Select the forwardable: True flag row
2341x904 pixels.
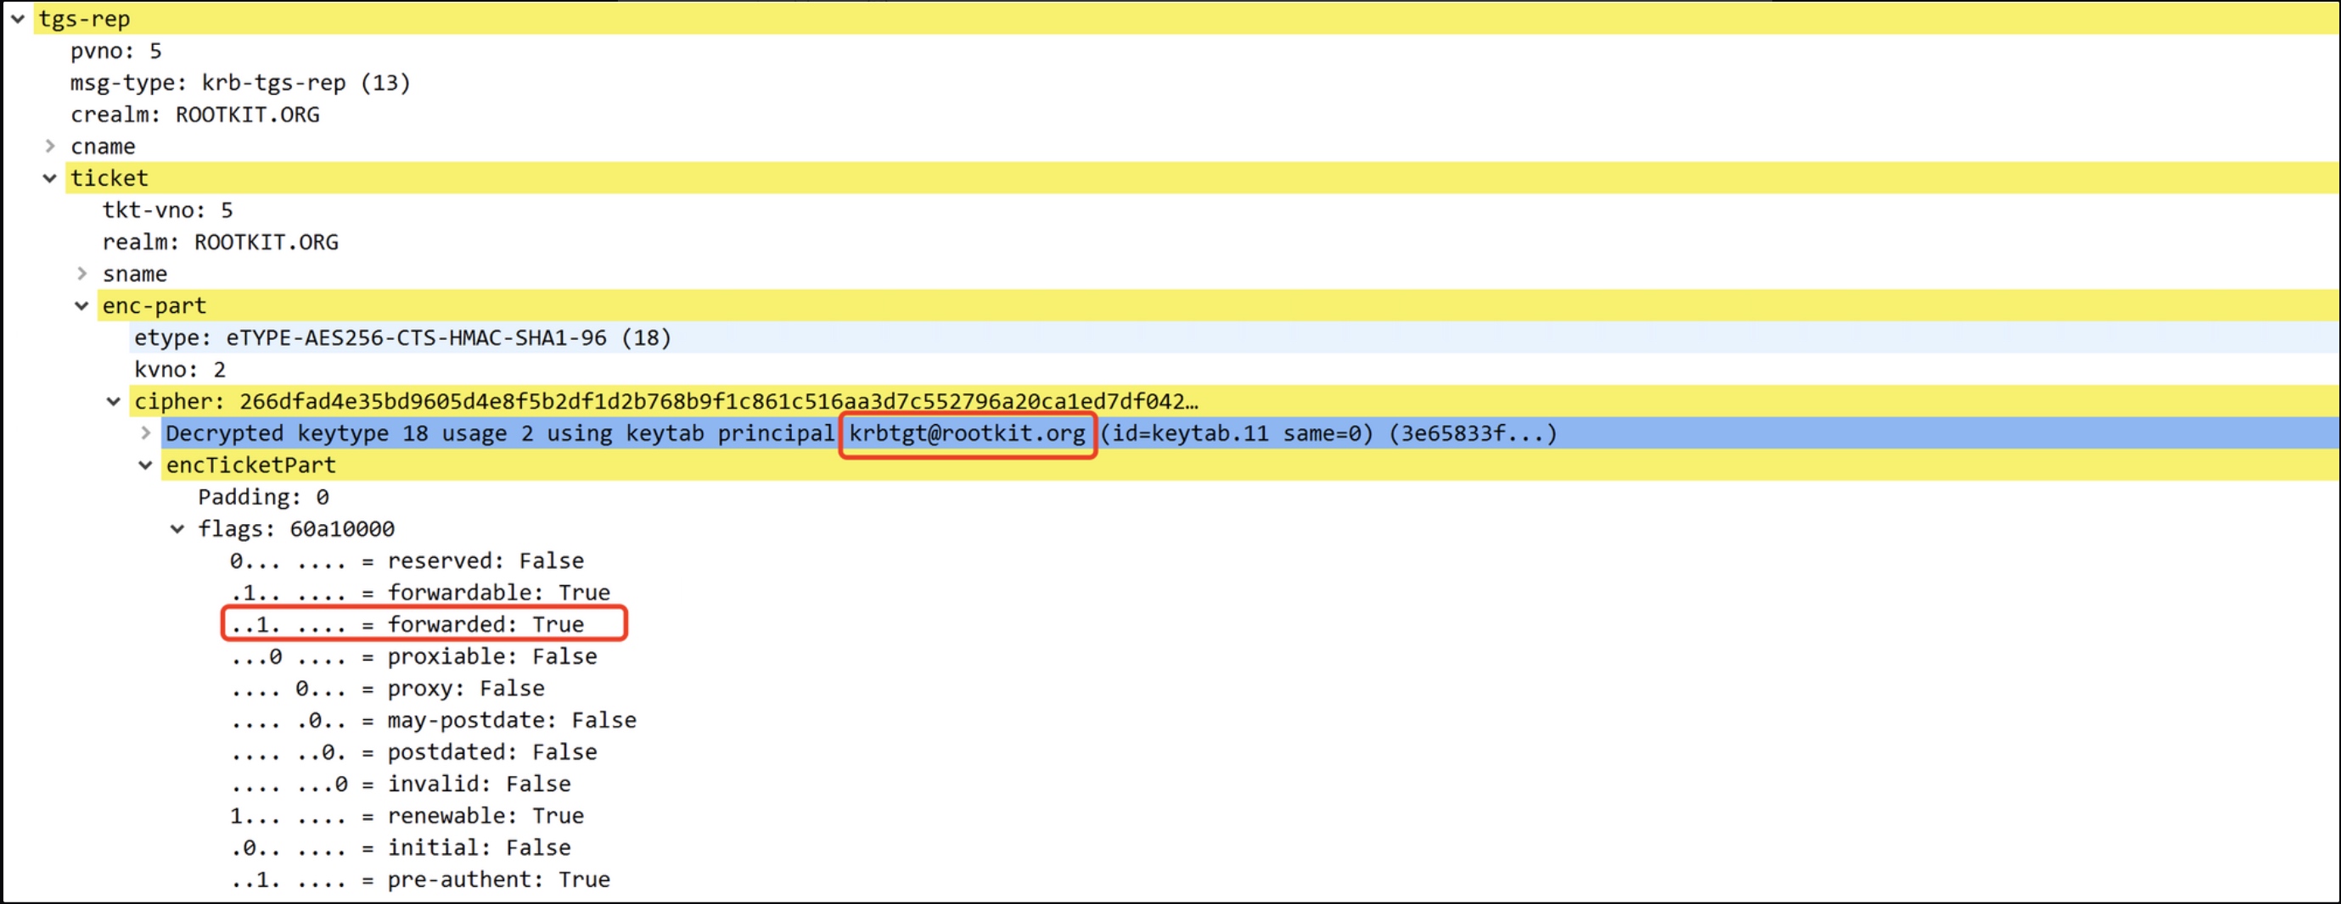tap(420, 593)
